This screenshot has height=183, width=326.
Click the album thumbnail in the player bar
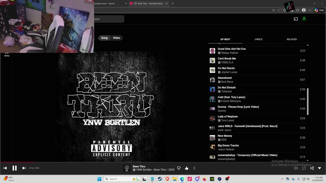coord(127,168)
